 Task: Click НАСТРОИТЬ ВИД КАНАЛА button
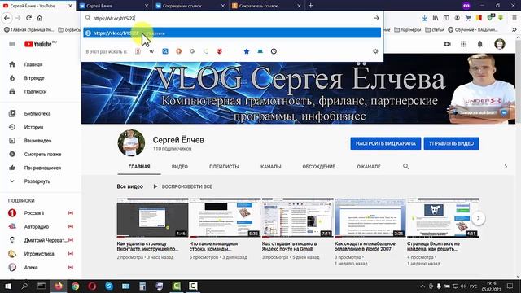385,143
